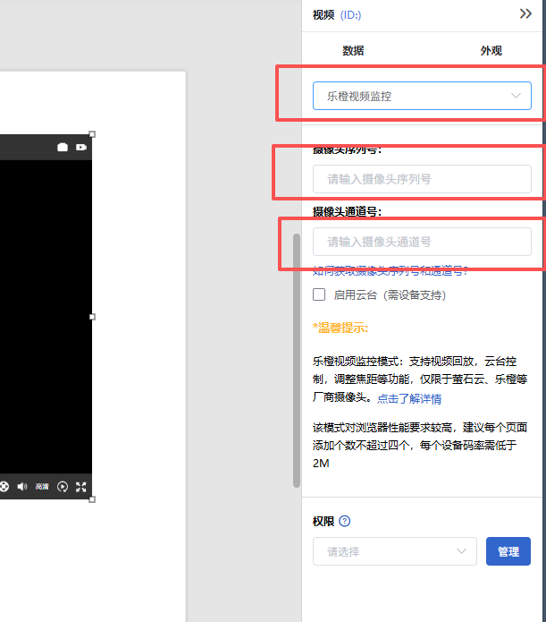Click the snapshot camera icon on video
This screenshot has width=546, height=622.
[x=63, y=147]
